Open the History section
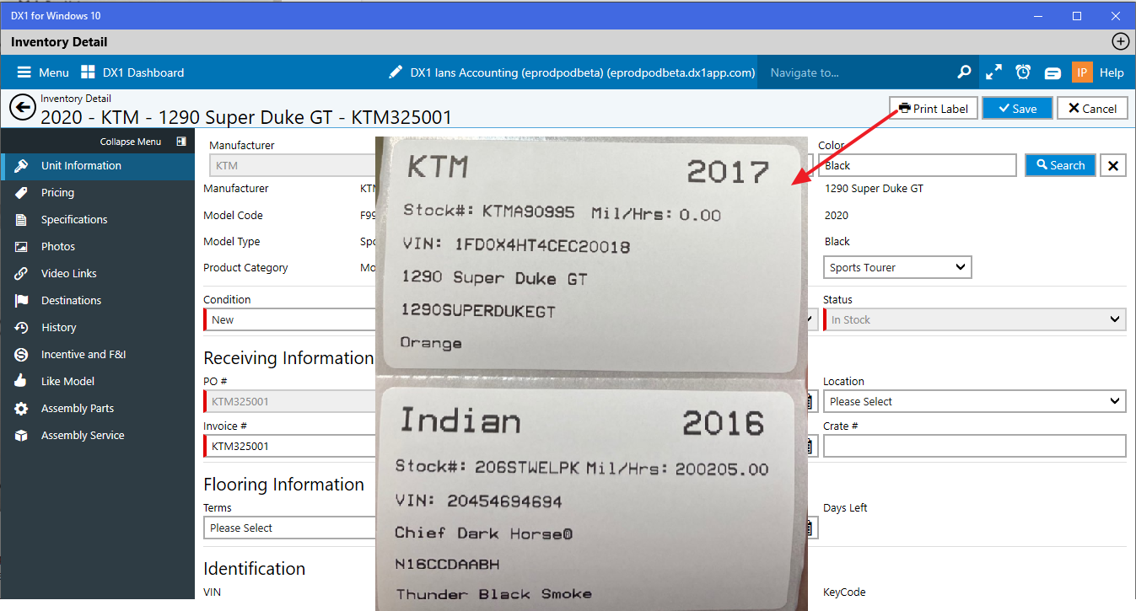Screen dimensions: 1136x611 98,328
